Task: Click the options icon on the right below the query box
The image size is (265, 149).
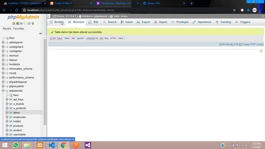Action: click(261, 51)
